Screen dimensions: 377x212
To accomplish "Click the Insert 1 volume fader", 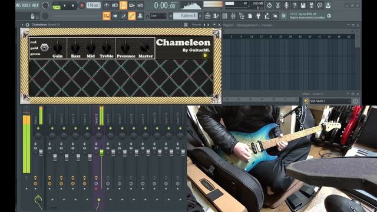I will [55, 157].
